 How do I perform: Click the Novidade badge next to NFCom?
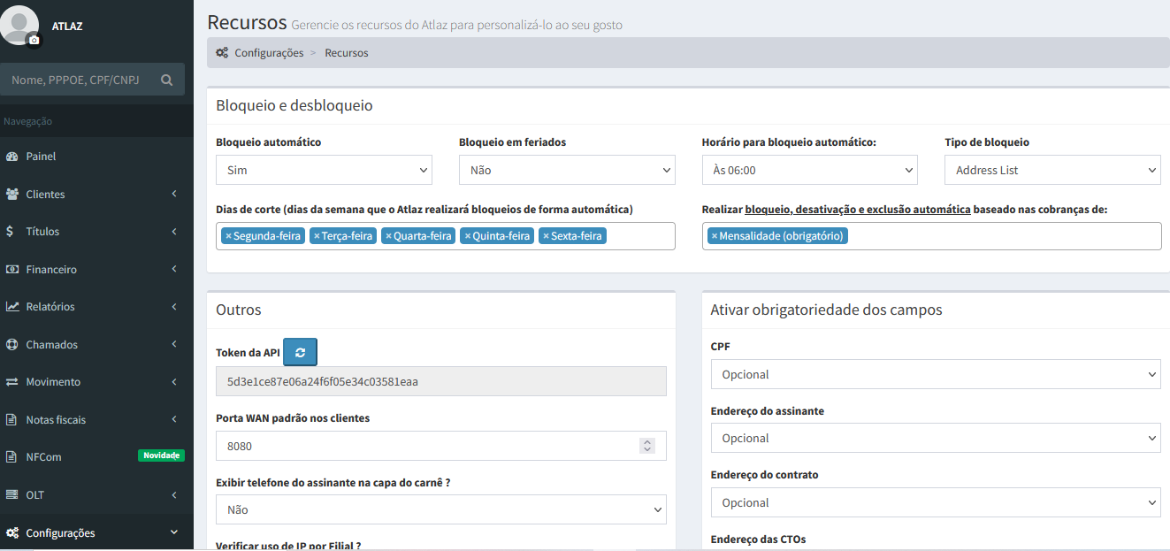(160, 455)
